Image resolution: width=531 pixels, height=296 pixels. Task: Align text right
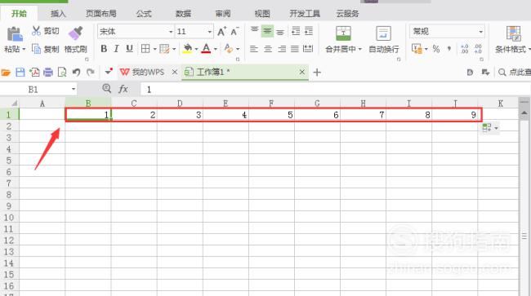click(282, 49)
